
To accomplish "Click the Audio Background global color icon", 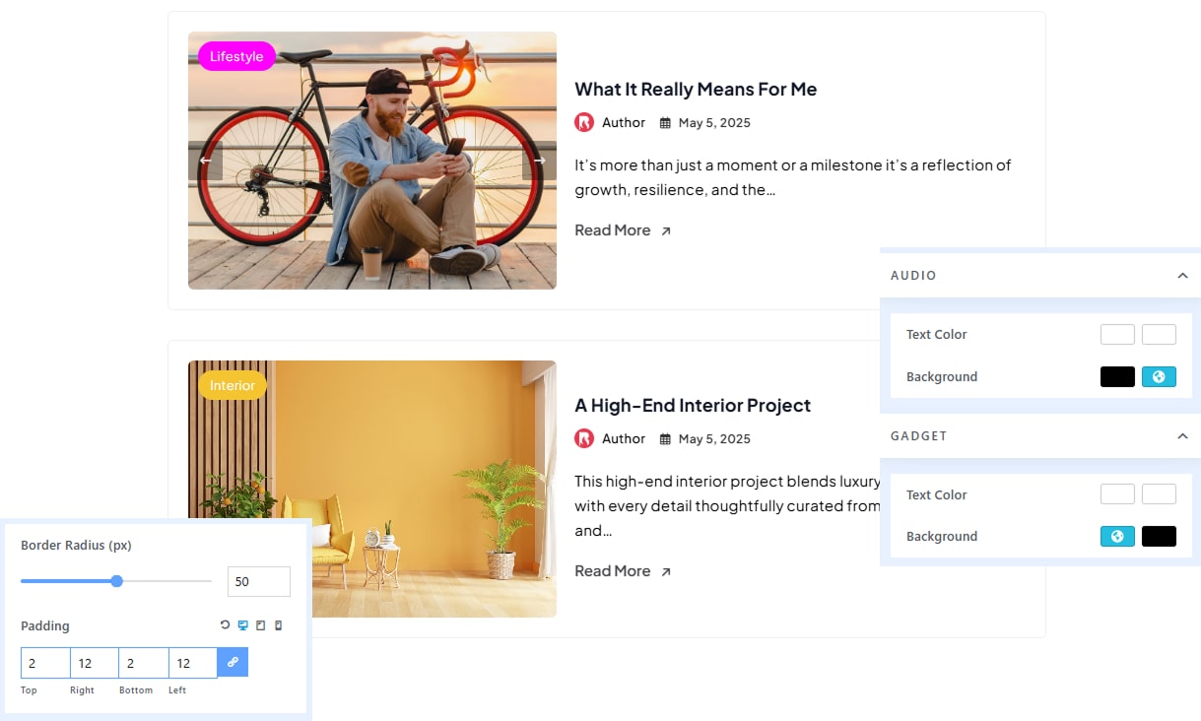I will pyautogui.click(x=1159, y=376).
